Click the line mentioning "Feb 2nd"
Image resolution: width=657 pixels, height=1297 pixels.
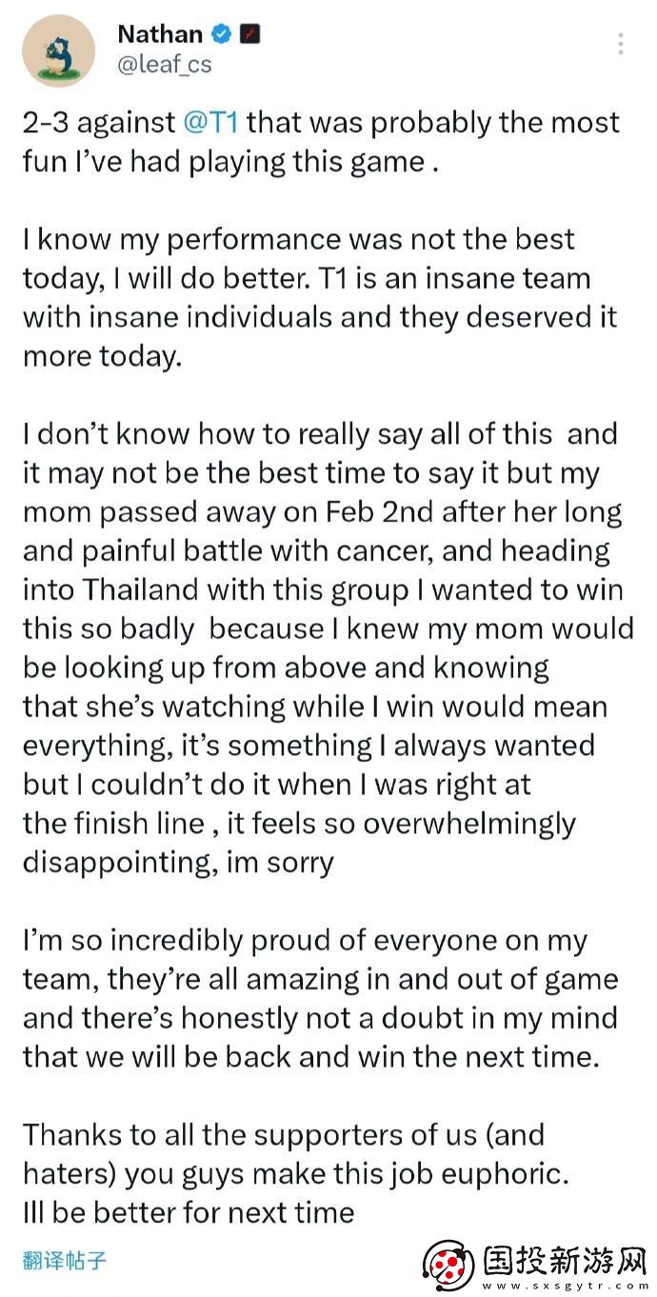(322, 512)
